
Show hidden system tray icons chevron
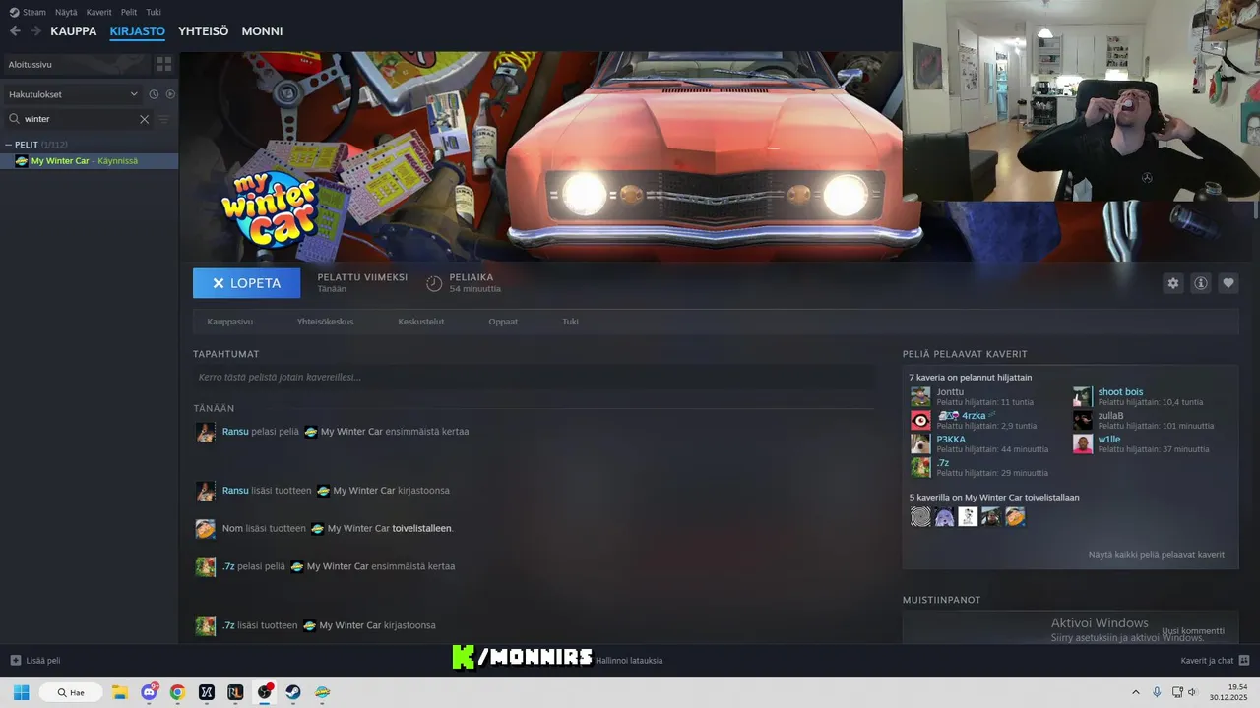pos(1135,692)
